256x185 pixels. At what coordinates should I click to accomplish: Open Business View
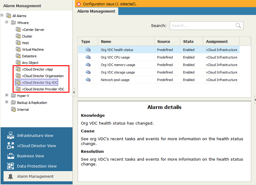pos(31,156)
